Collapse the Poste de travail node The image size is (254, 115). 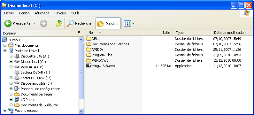(x=5, y=51)
